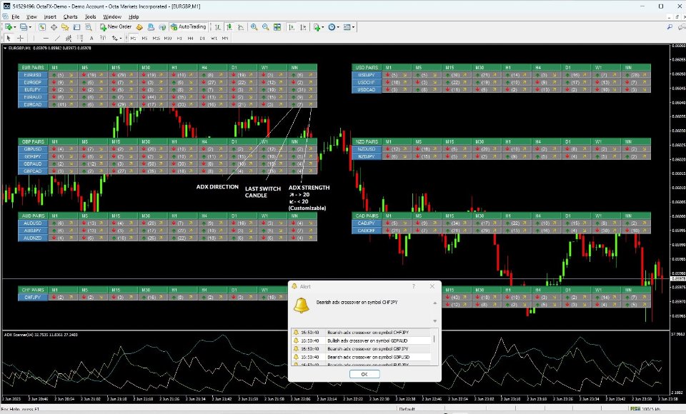
Task: Toggle the AutoTrading button
Action: (x=188, y=27)
